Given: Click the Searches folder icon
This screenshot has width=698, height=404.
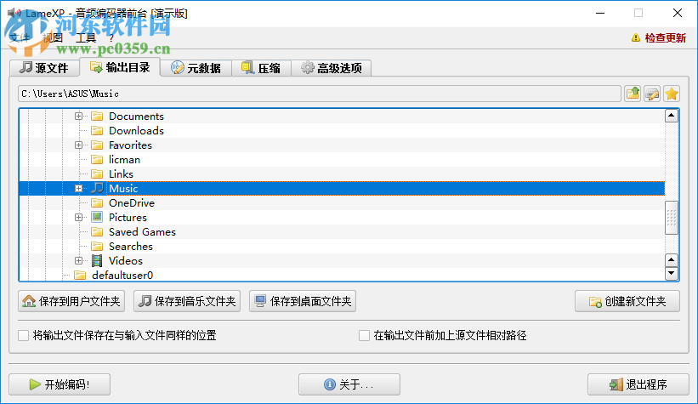Looking at the screenshot, I should tap(97, 247).
